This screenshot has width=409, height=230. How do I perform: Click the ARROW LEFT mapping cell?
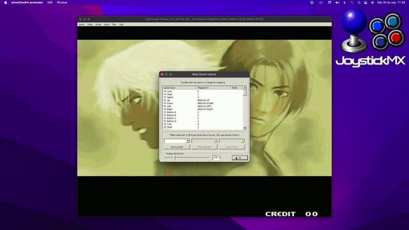(x=204, y=107)
